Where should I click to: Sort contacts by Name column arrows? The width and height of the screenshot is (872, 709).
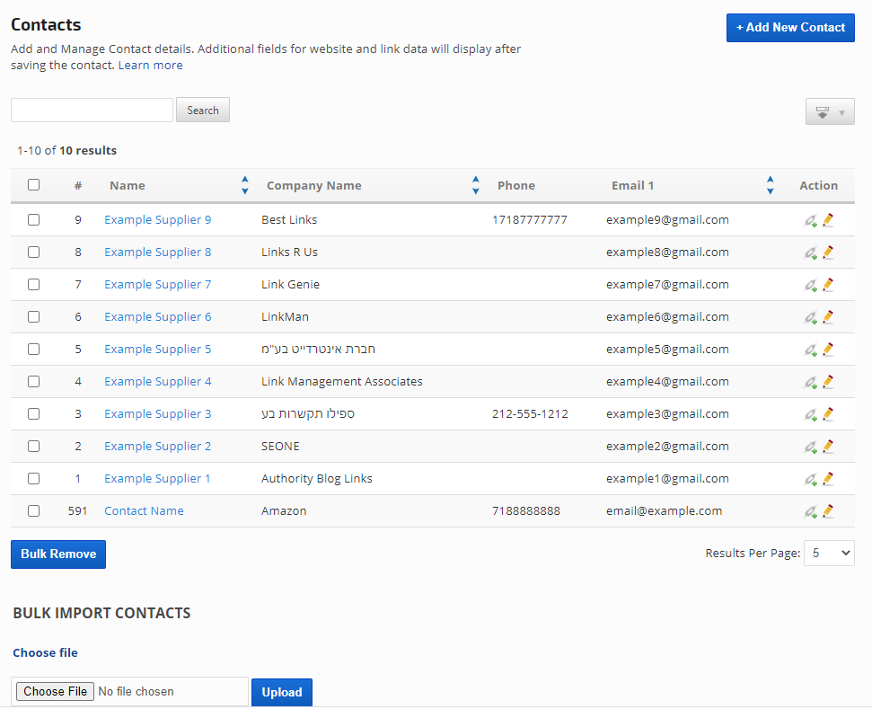point(244,185)
